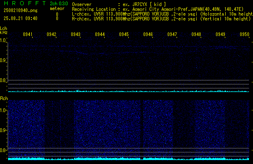The image size is (253, 164).
Task: Select the 0941 time marker
Action: pyautogui.click(x=28, y=34)
